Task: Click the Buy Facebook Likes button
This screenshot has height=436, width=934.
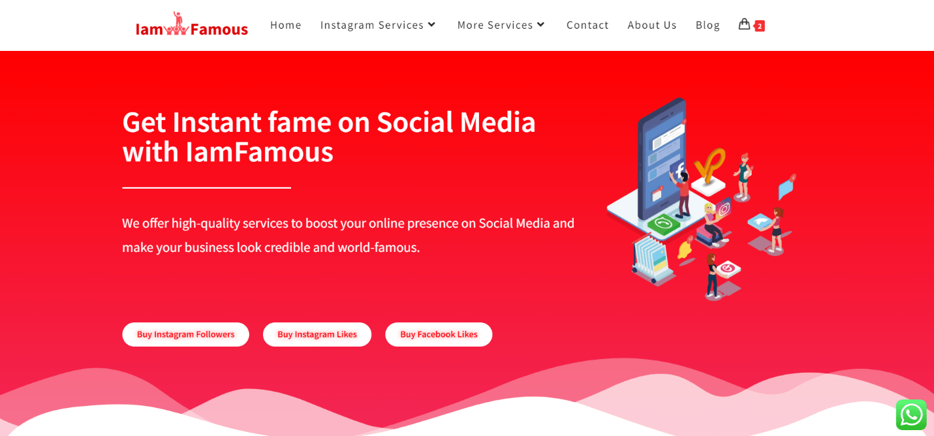Action: click(439, 334)
